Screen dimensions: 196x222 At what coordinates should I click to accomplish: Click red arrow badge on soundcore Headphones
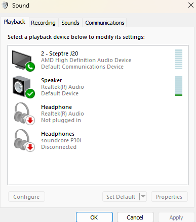click(30, 147)
